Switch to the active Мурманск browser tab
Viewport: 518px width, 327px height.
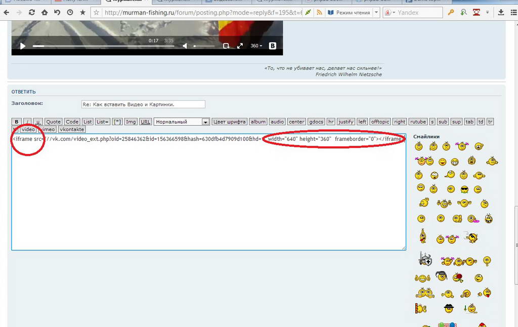(x=127, y=2)
